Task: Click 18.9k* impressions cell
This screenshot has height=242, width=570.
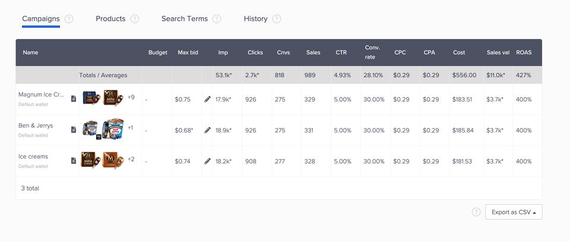Action: click(x=224, y=130)
